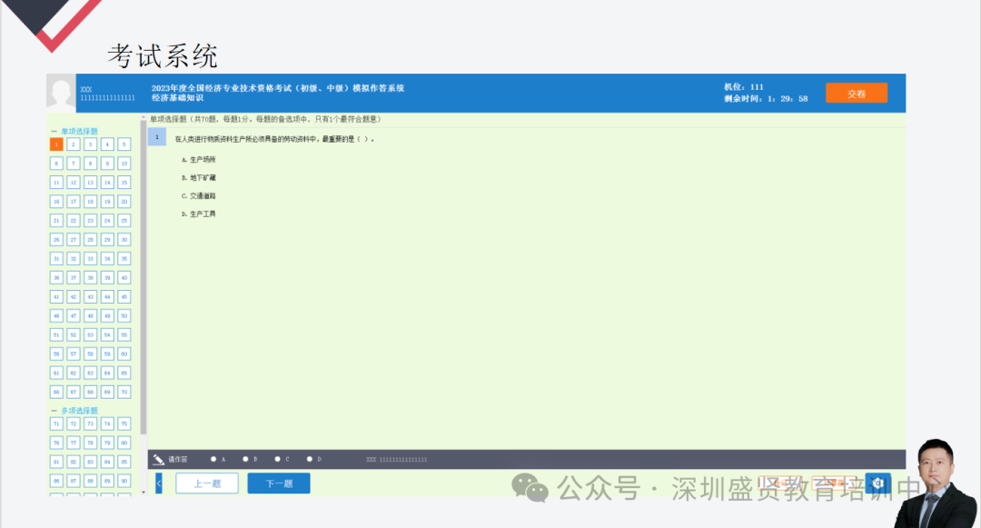
Task: Go to question 70 in the grid
Action: [x=124, y=393]
